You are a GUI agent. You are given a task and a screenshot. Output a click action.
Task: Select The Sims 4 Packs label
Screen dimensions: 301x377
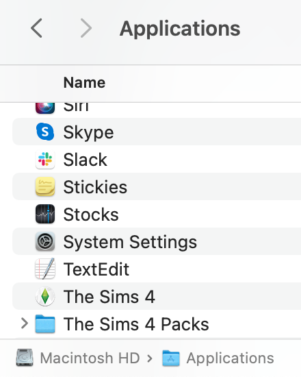[x=136, y=324]
